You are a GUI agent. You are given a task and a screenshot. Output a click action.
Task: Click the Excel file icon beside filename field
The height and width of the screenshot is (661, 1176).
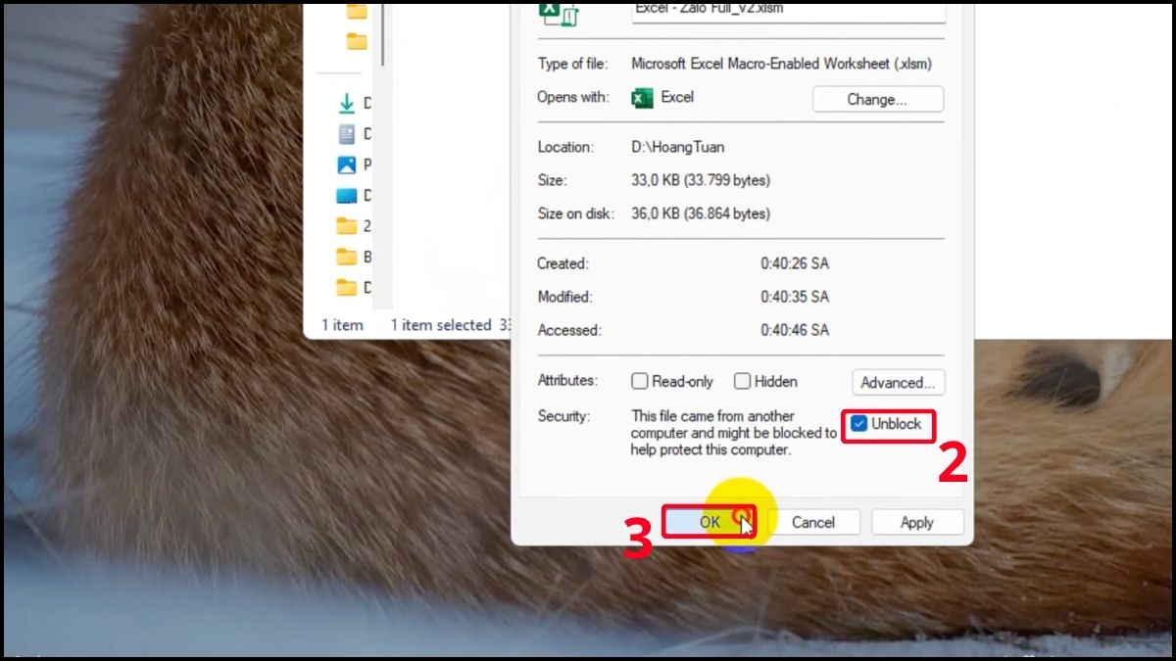560,12
